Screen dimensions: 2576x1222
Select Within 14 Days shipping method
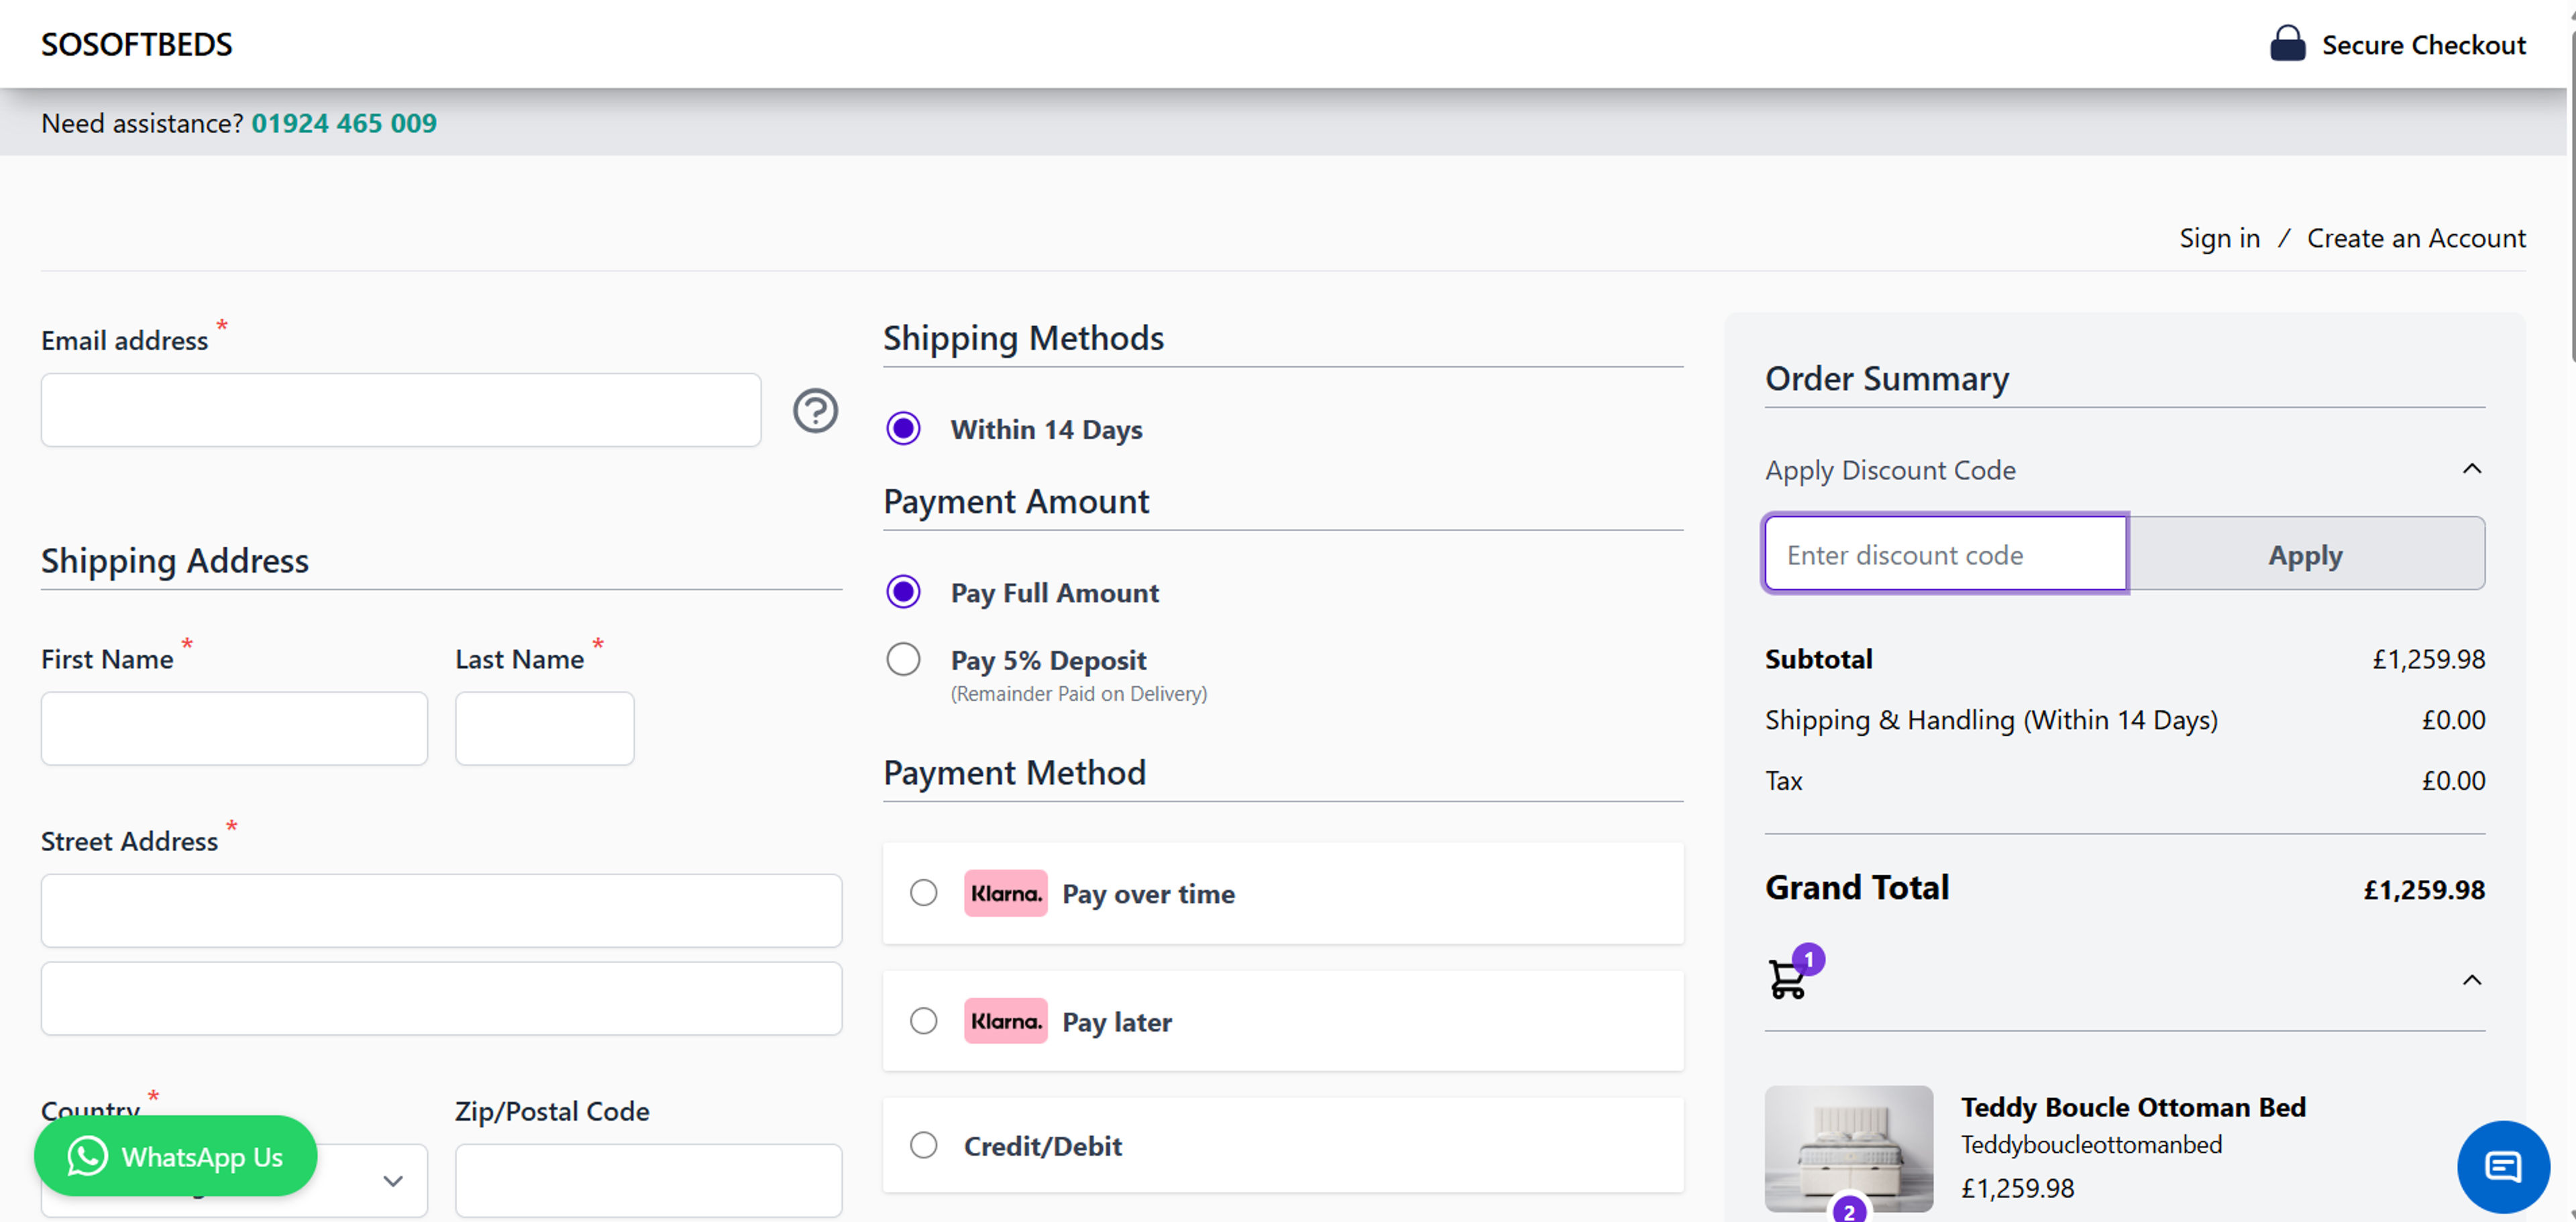pos(903,429)
